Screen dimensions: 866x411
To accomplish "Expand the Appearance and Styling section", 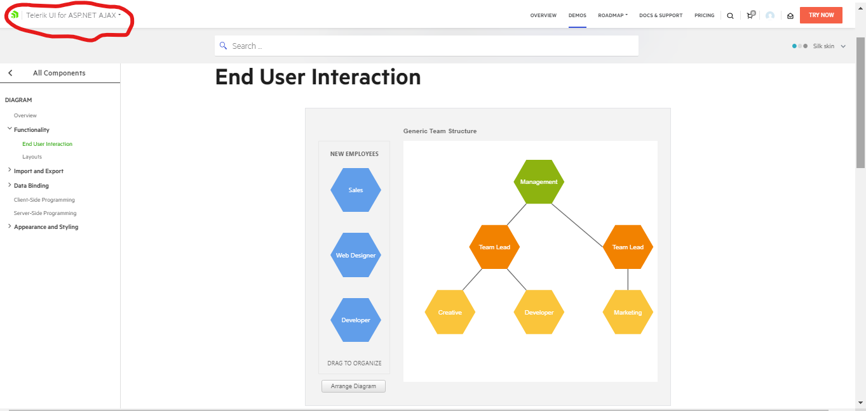I will click(10, 226).
